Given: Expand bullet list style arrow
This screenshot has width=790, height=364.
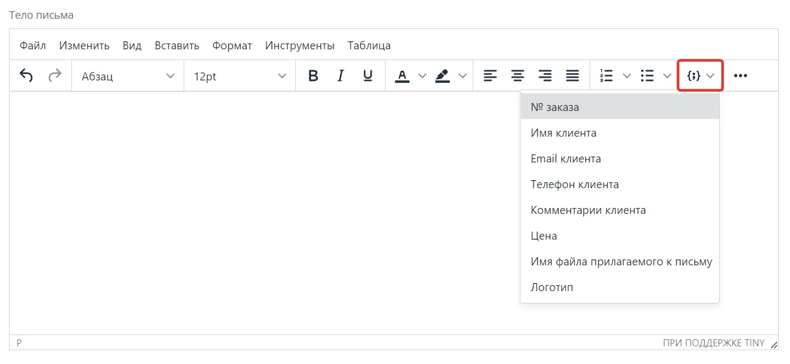Looking at the screenshot, I should 667,76.
